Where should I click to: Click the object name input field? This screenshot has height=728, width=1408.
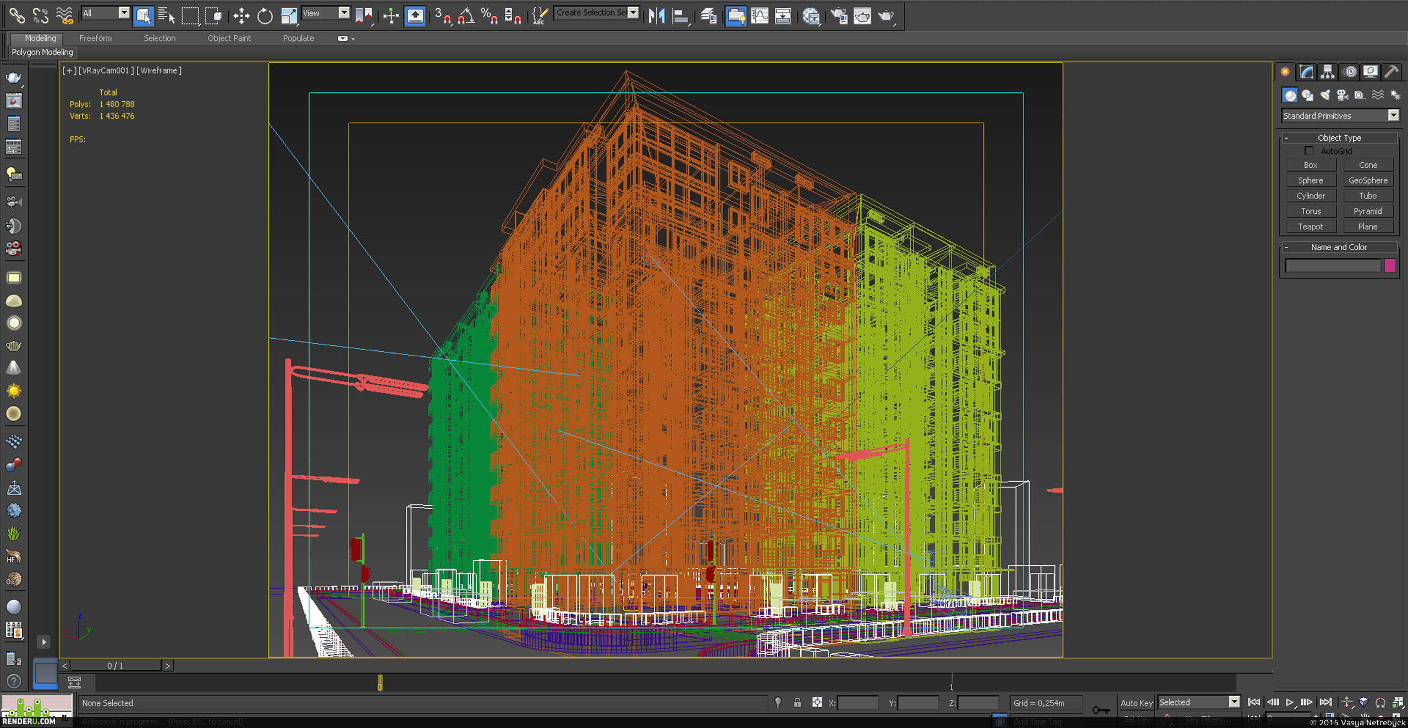(1333, 266)
